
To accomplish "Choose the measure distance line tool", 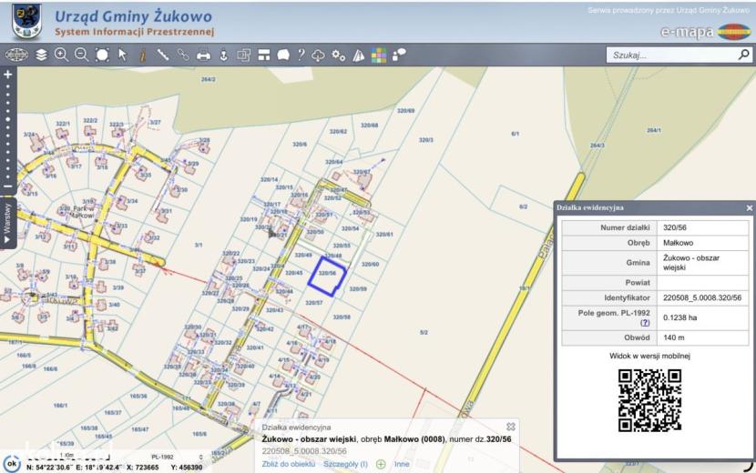I will [x=162, y=55].
